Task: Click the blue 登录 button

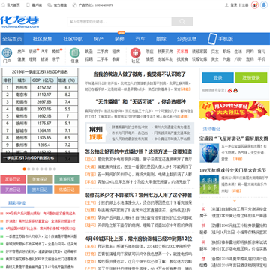Action: point(217,78)
